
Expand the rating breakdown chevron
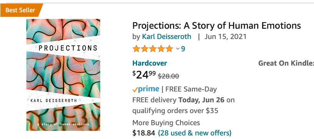pos(178,49)
